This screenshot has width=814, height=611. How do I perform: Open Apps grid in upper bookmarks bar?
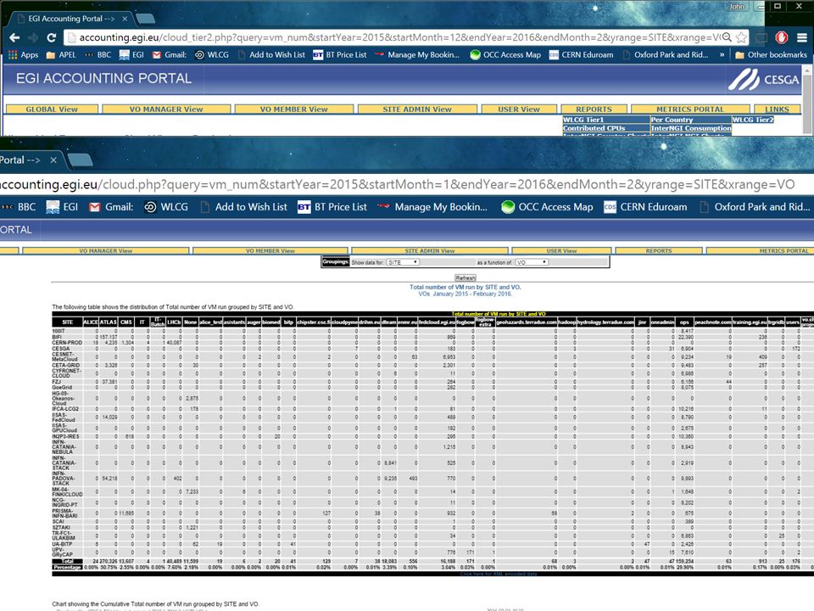(24, 54)
